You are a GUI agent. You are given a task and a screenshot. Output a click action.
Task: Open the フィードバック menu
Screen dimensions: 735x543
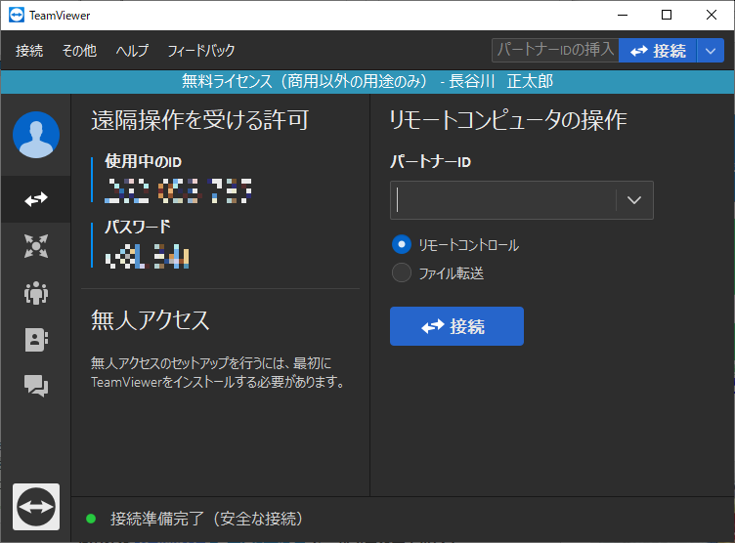coord(201,51)
